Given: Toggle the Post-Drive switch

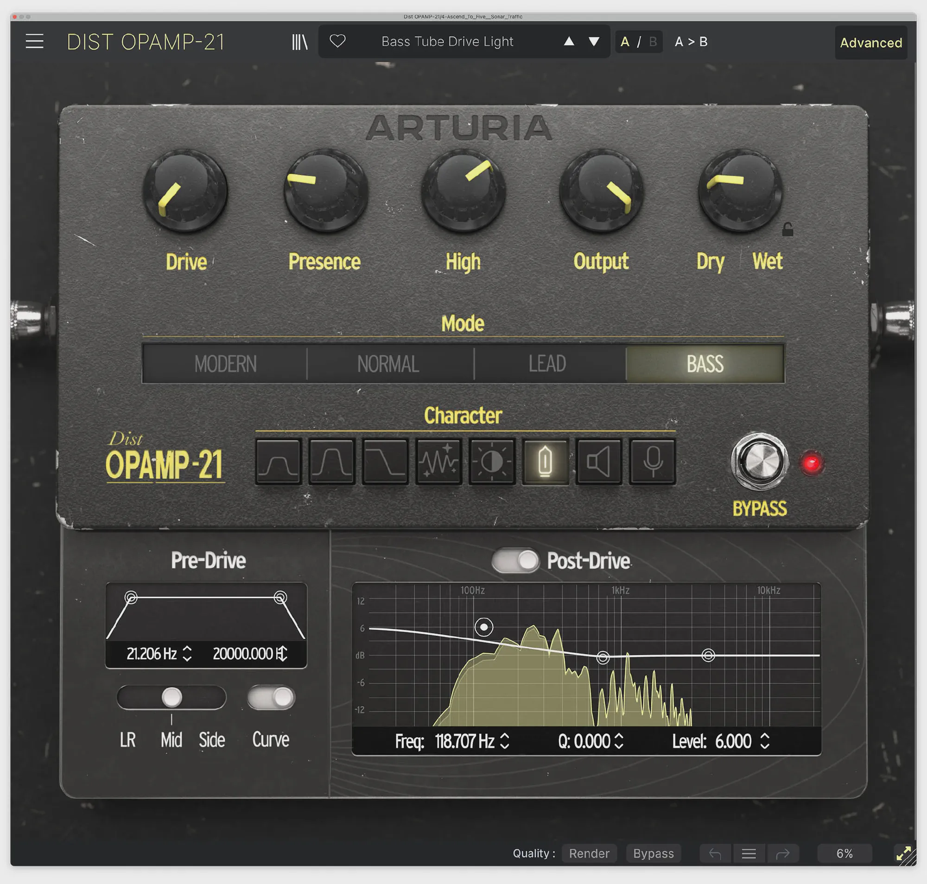Looking at the screenshot, I should pos(515,561).
